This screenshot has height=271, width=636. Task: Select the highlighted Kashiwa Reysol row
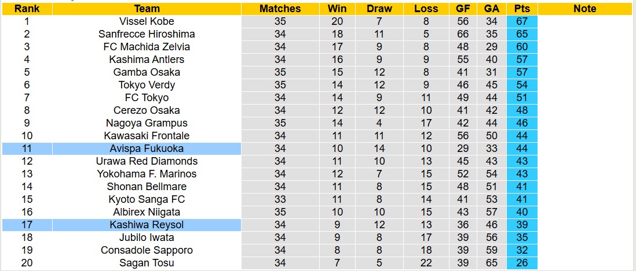point(147,225)
